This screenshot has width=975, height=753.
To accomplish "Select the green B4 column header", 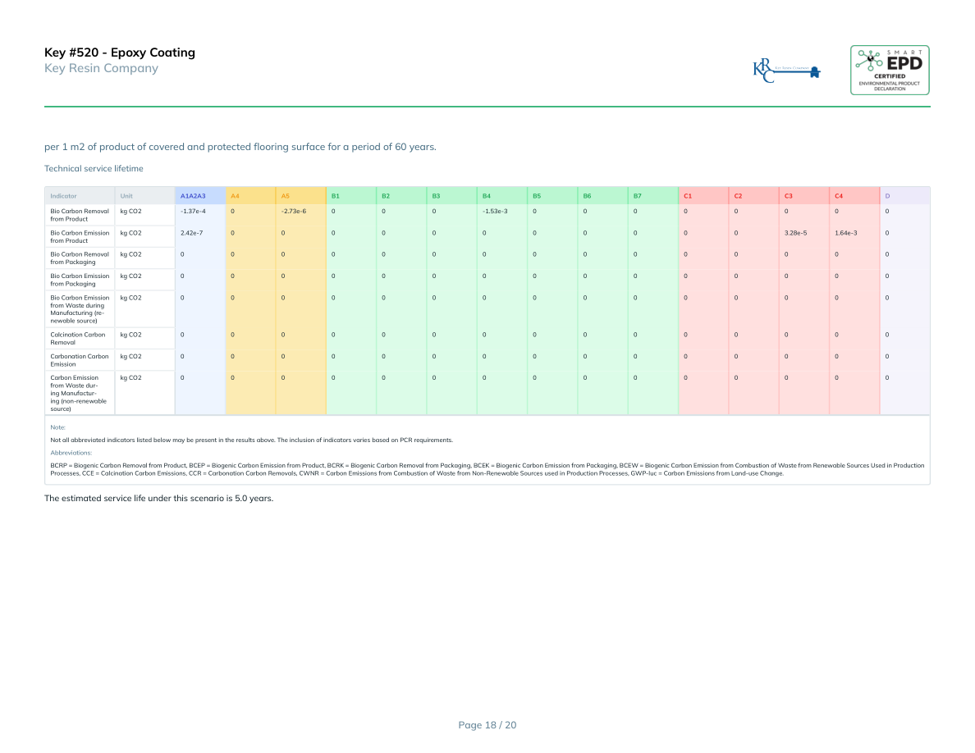I will point(487,196).
